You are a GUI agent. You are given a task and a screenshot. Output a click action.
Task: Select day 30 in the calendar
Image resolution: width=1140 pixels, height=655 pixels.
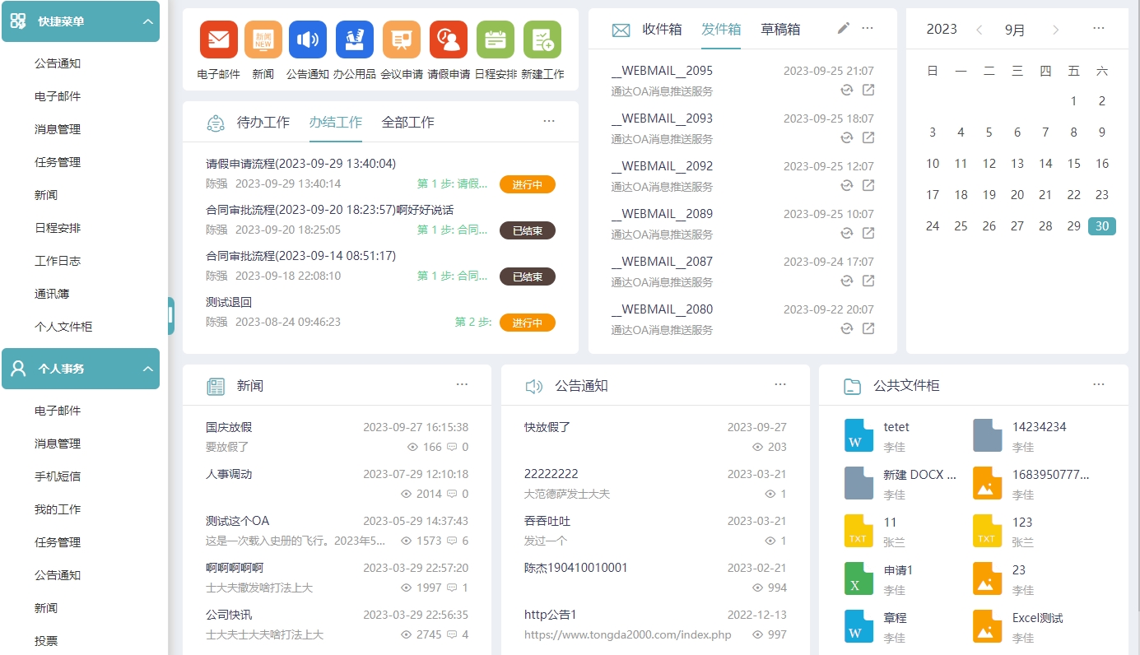[1102, 226]
